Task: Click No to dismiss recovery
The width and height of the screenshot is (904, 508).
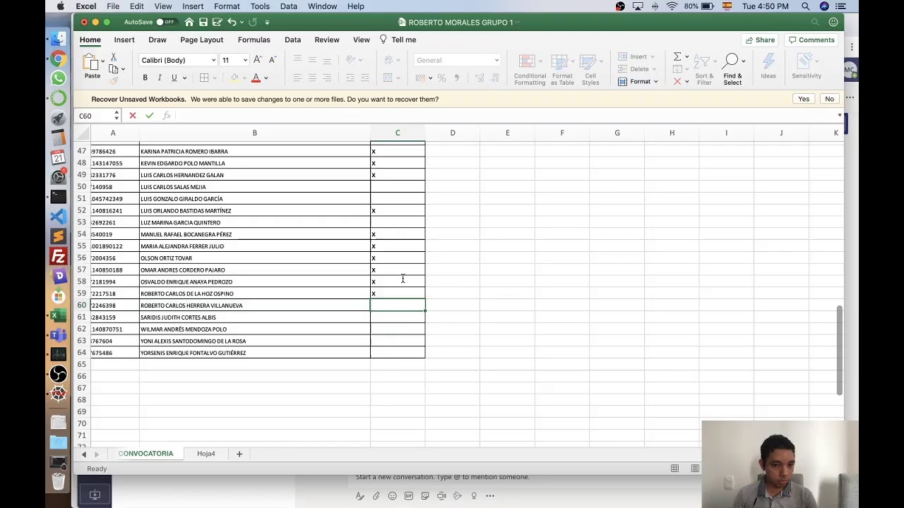Action: point(829,99)
